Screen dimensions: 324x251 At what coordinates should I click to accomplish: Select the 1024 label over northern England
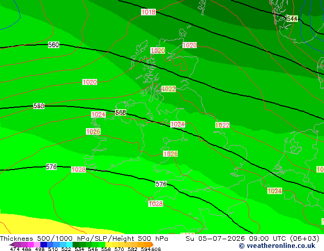pyautogui.click(x=177, y=124)
